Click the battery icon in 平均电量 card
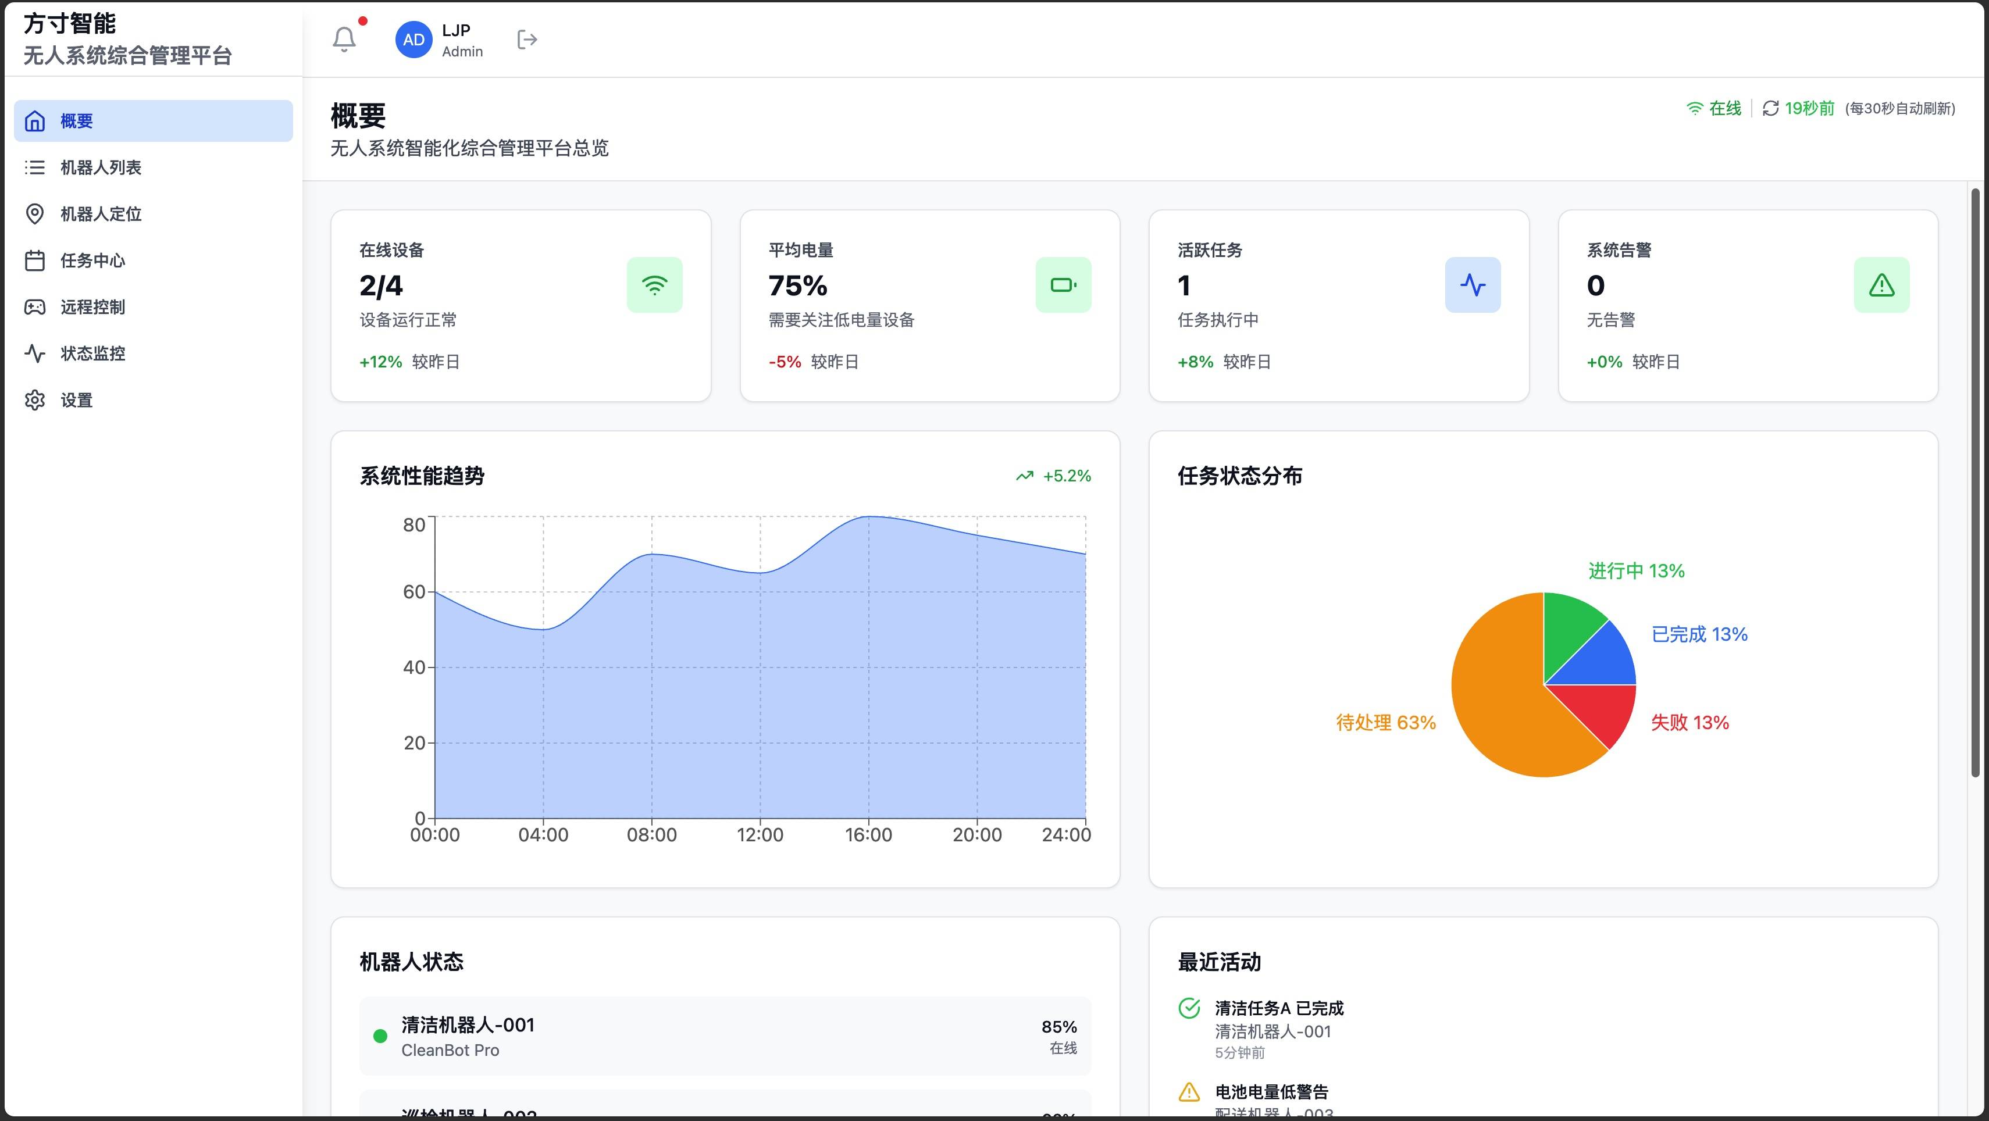 point(1063,285)
